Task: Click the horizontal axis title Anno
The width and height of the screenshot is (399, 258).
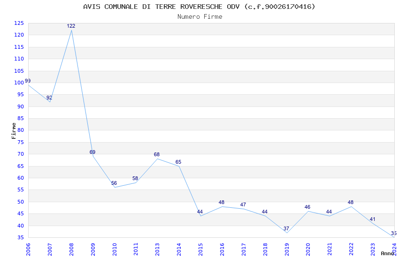Action: 387,253
